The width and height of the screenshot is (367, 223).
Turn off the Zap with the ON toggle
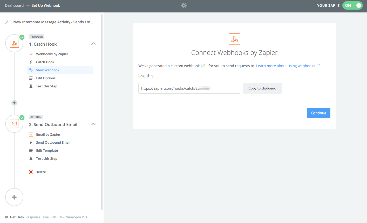352,5
